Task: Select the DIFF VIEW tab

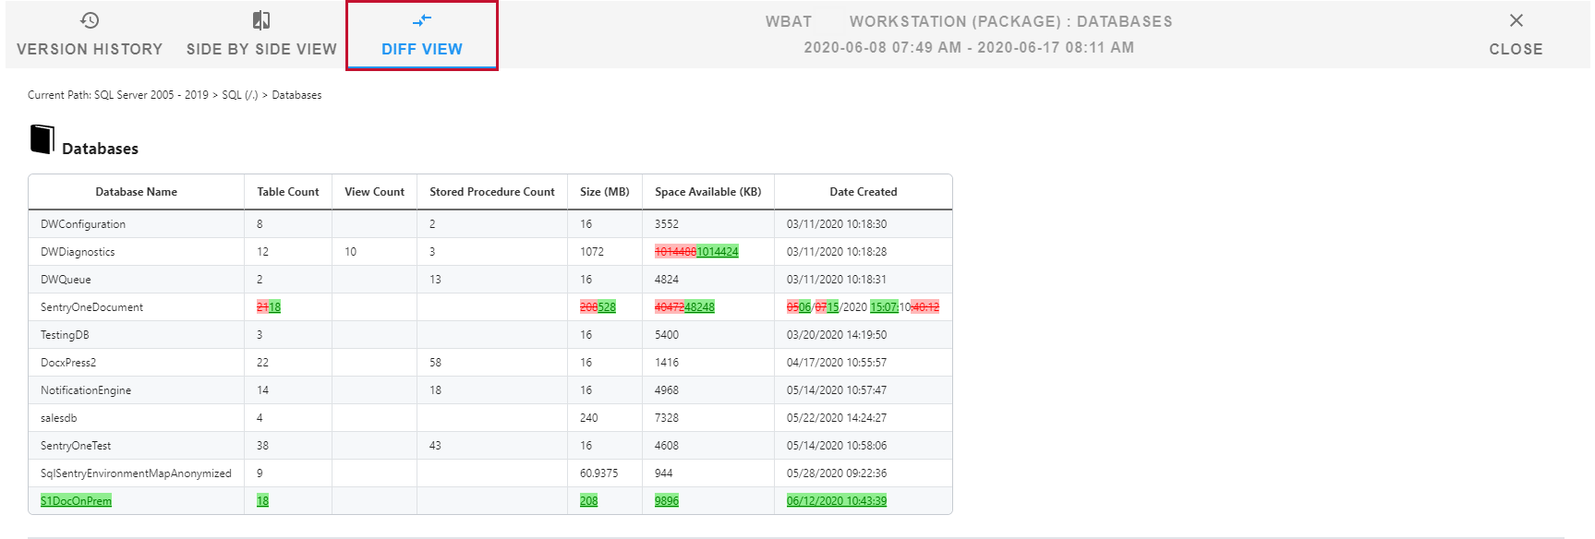Action: tap(422, 34)
